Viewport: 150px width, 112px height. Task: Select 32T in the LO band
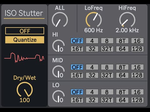(107, 100)
